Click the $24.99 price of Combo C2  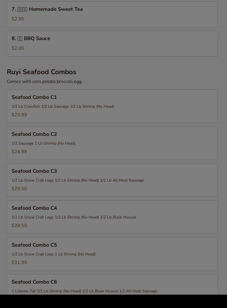tap(19, 152)
